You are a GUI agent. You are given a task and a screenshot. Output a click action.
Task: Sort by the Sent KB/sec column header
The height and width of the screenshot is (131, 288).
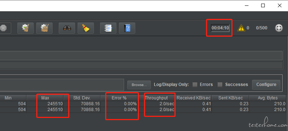tap(231, 98)
